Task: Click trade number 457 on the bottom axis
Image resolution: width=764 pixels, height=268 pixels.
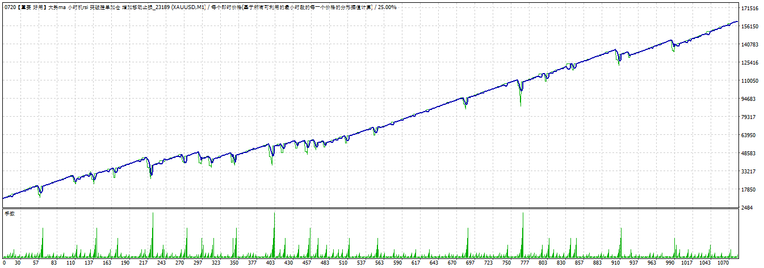Action: pyautogui.click(x=307, y=263)
